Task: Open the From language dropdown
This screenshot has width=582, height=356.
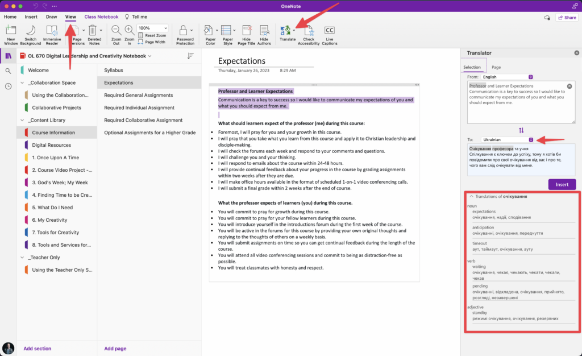Action: click(x=530, y=77)
